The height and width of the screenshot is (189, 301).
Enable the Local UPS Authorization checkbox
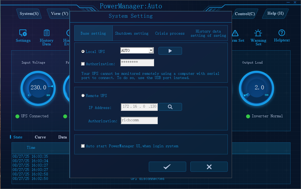click(x=83, y=64)
